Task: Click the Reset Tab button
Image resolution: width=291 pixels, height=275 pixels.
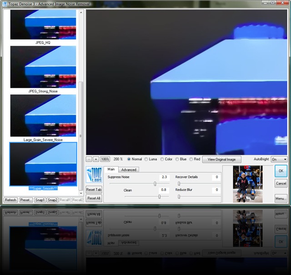Action: tap(94, 190)
